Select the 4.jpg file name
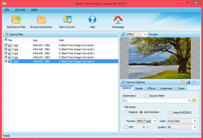 [15, 53]
